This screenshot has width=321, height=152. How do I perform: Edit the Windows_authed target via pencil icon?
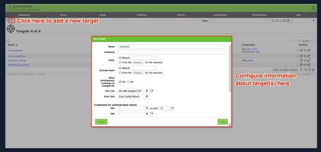(x=301, y=60)
